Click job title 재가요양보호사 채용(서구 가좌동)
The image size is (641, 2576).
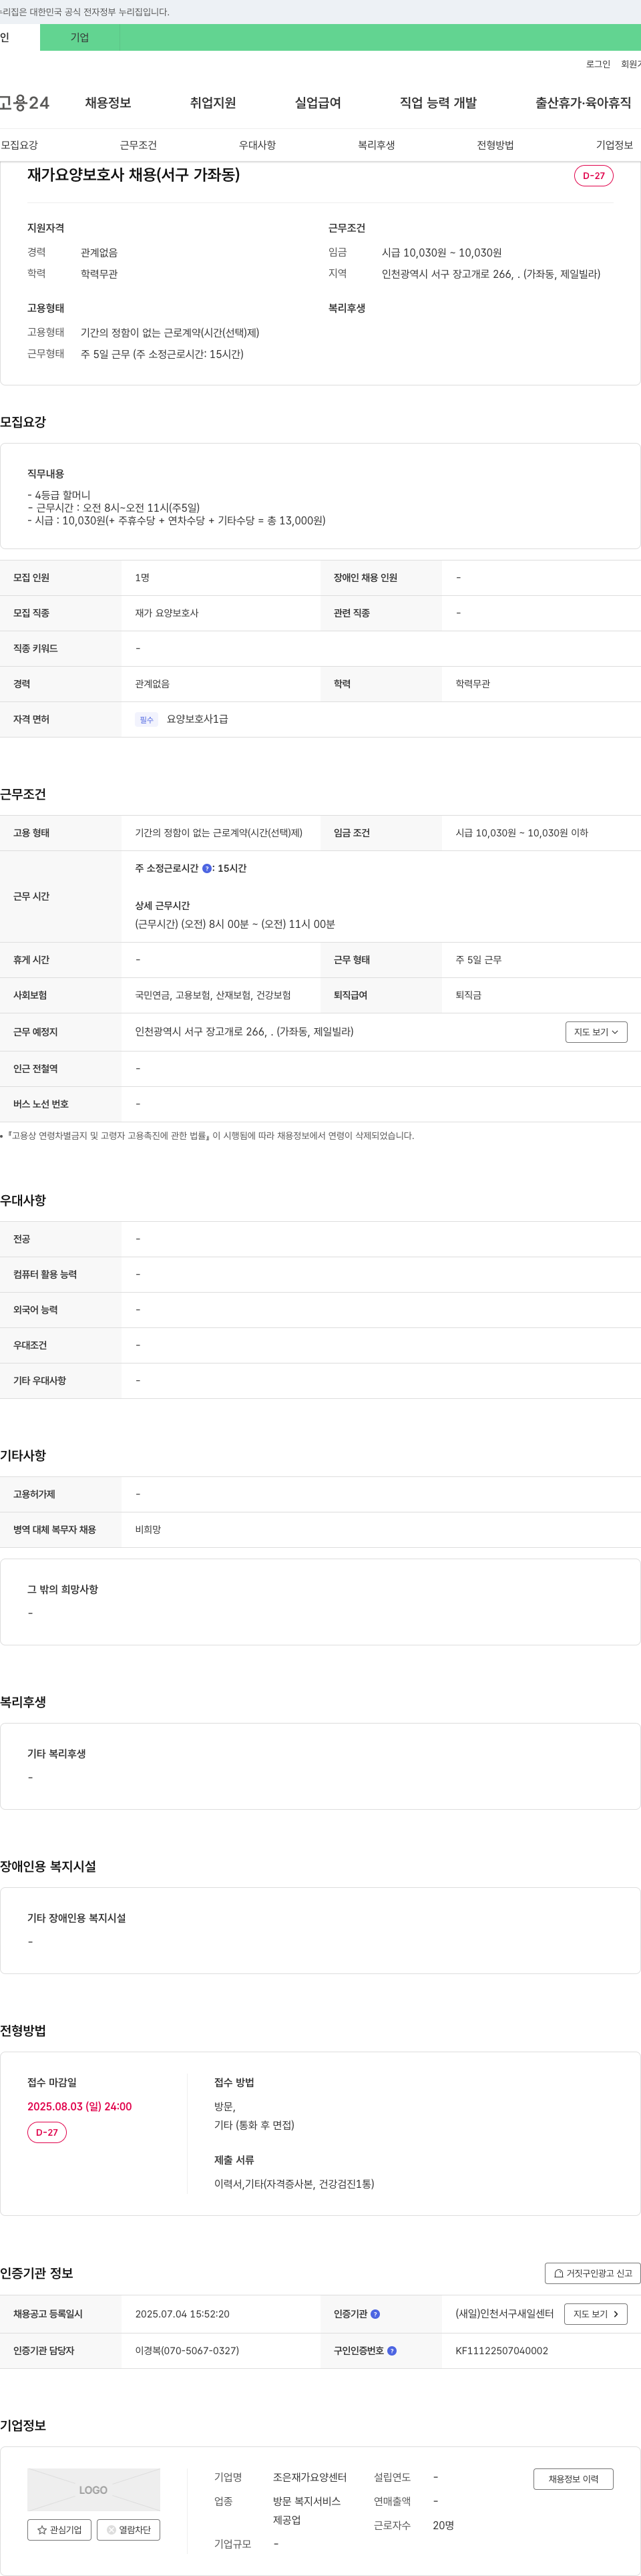[x=133, y=175]
